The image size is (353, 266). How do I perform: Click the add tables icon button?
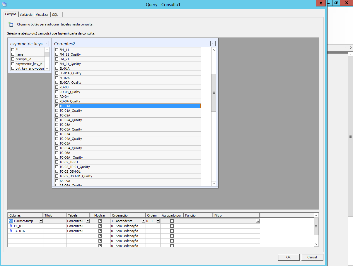pyautogui.click(x=11, y=24)
